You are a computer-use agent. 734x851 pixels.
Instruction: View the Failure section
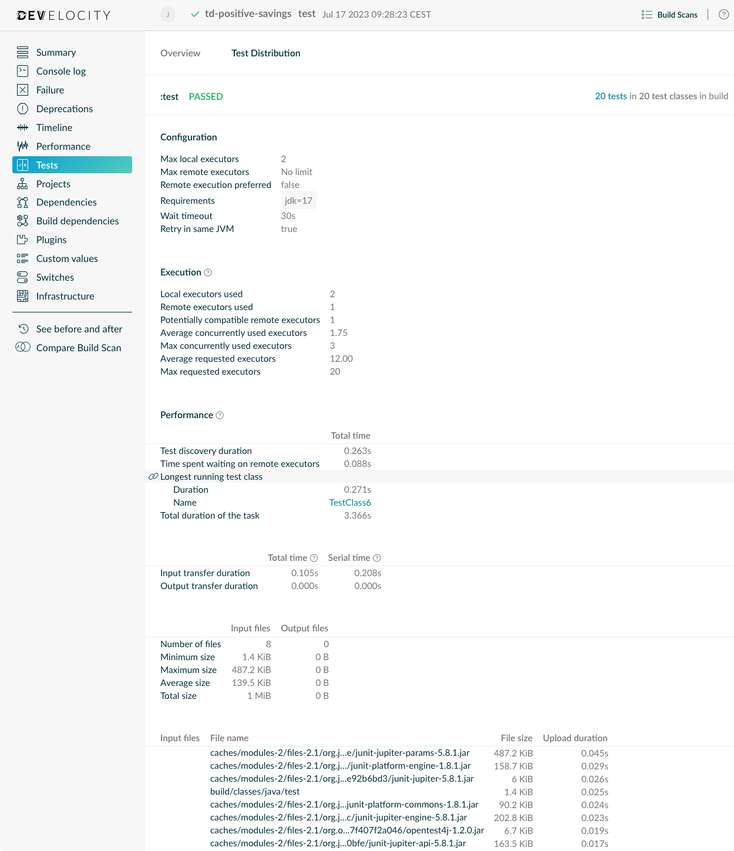point(49,90)
